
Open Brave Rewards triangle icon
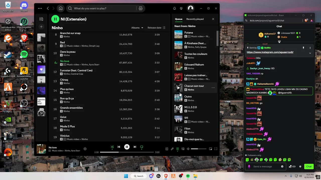(x=311, y=20)
